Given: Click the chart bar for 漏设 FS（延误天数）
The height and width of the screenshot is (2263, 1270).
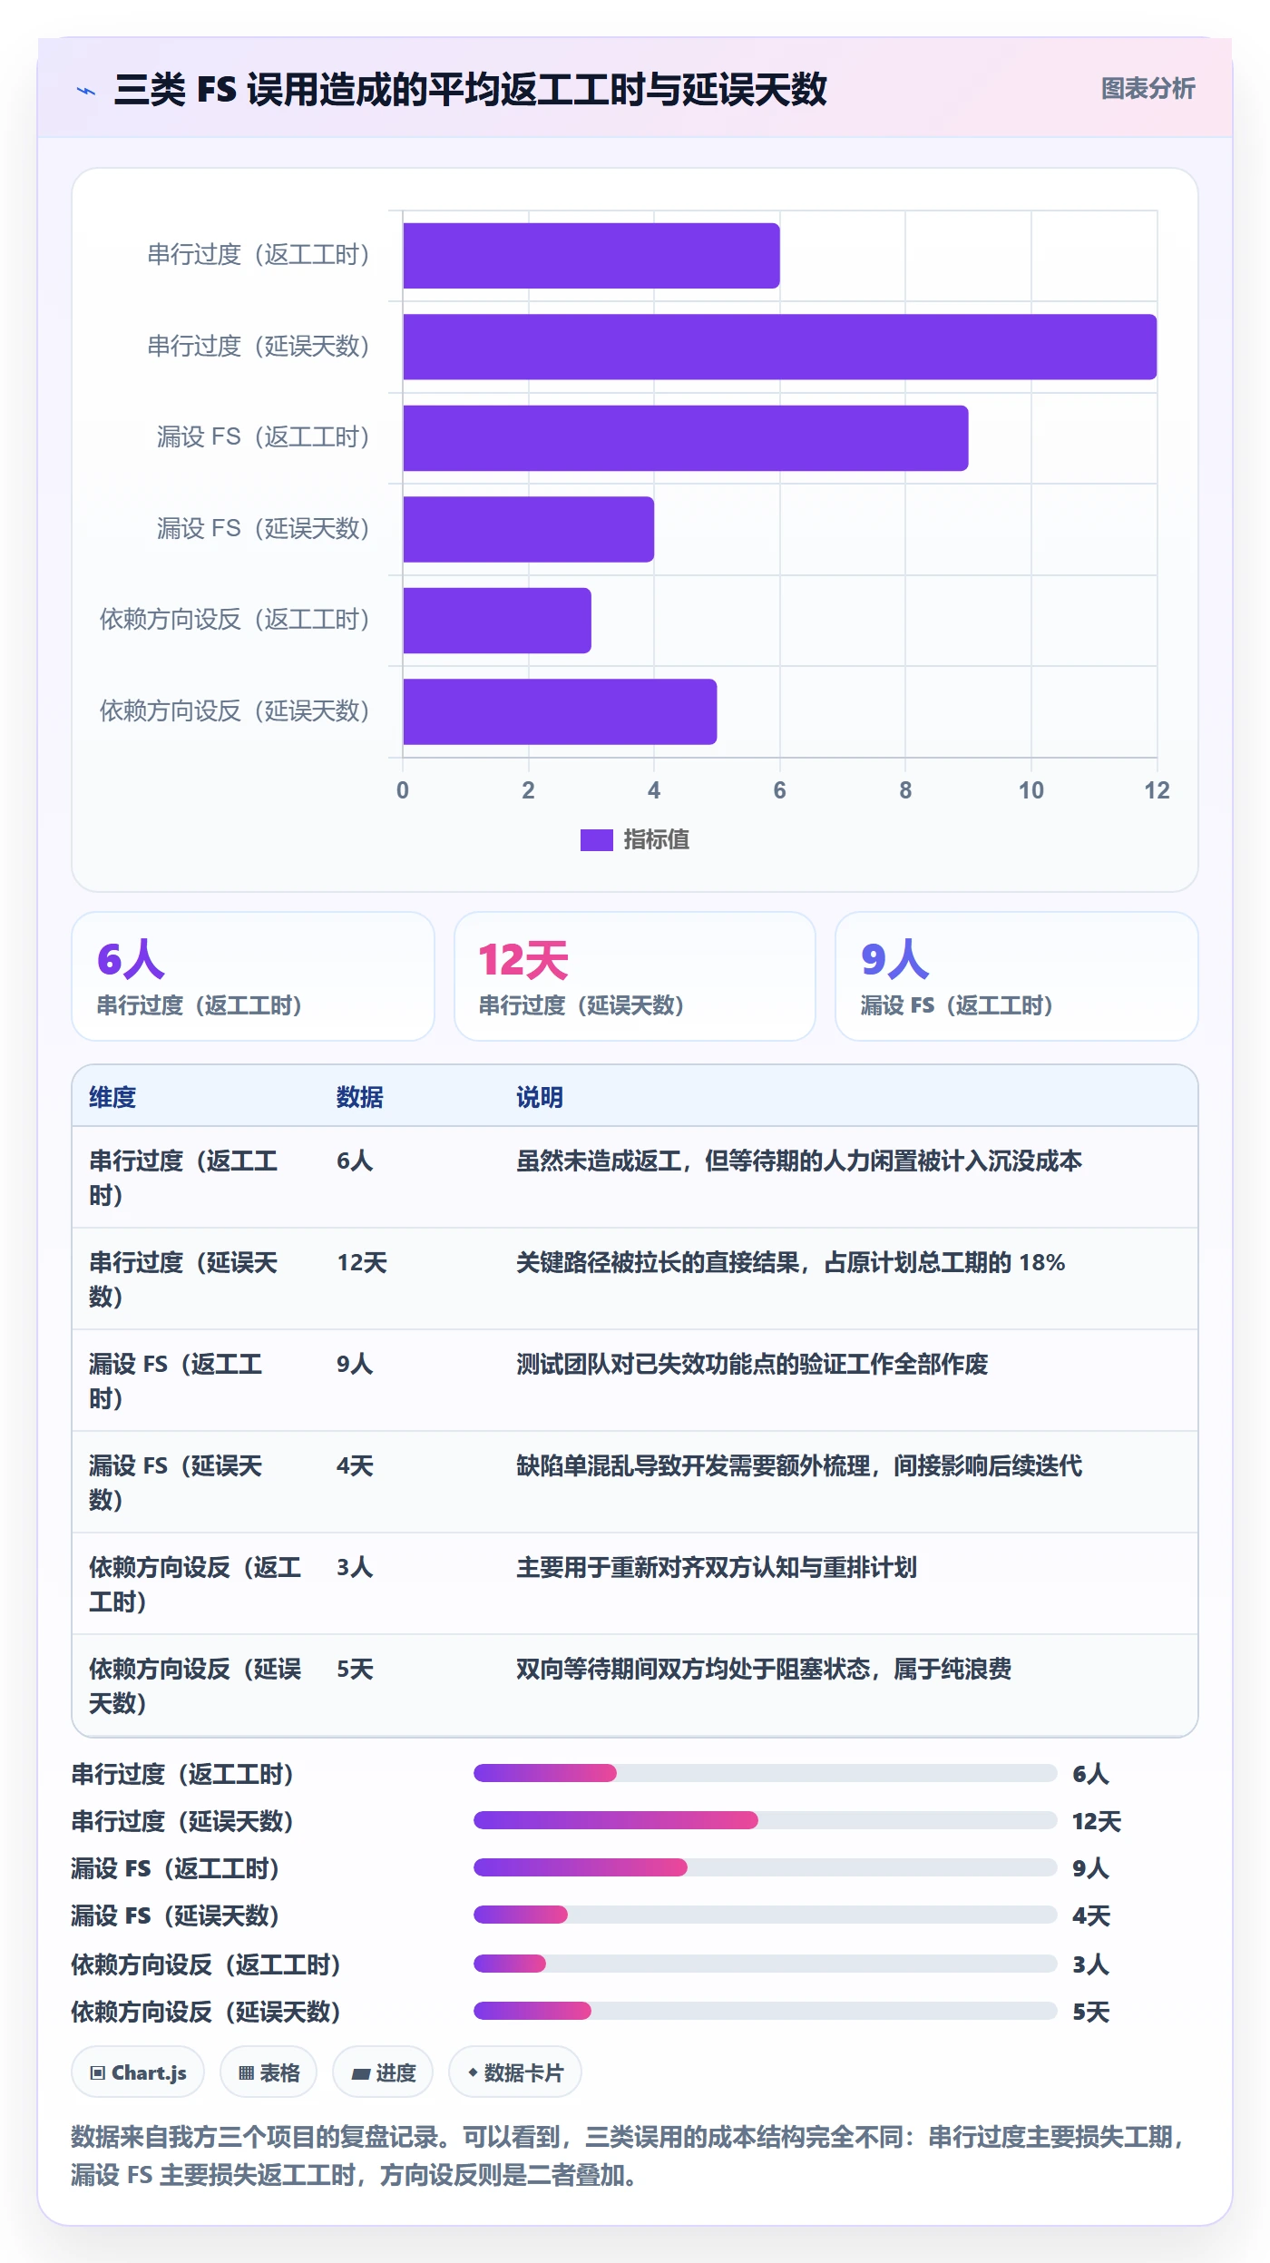Looking at the screenshot, I should [x=529, y=529].
